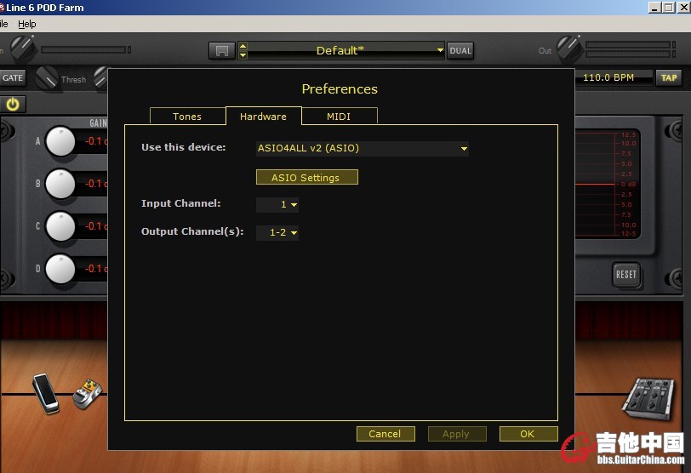Click gain knob C
This screenshot has height=473, width=691.
[x=60, y=226]
